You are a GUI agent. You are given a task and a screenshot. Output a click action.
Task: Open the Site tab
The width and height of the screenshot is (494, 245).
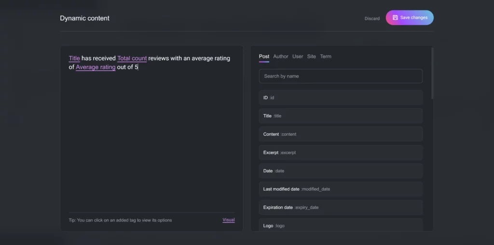point(312,57)
